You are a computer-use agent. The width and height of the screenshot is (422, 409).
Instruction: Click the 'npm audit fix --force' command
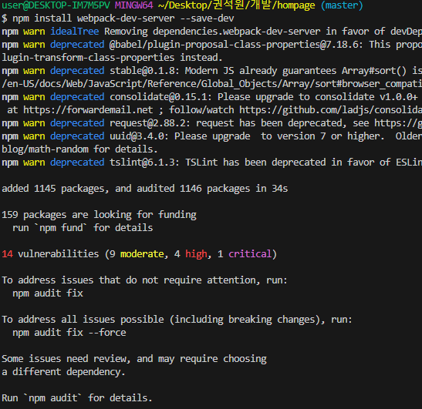tap(69, 333)
